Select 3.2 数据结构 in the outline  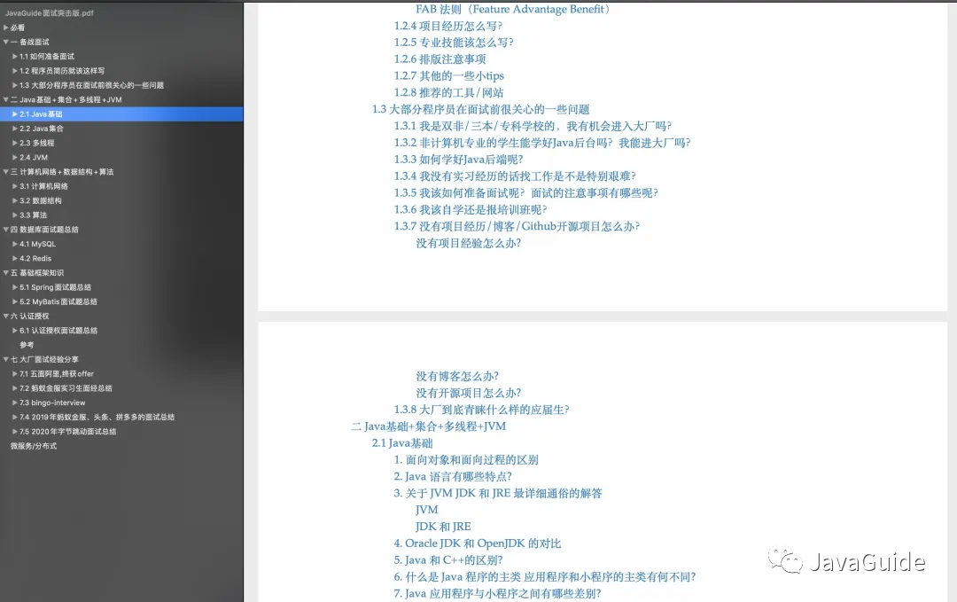40,201
